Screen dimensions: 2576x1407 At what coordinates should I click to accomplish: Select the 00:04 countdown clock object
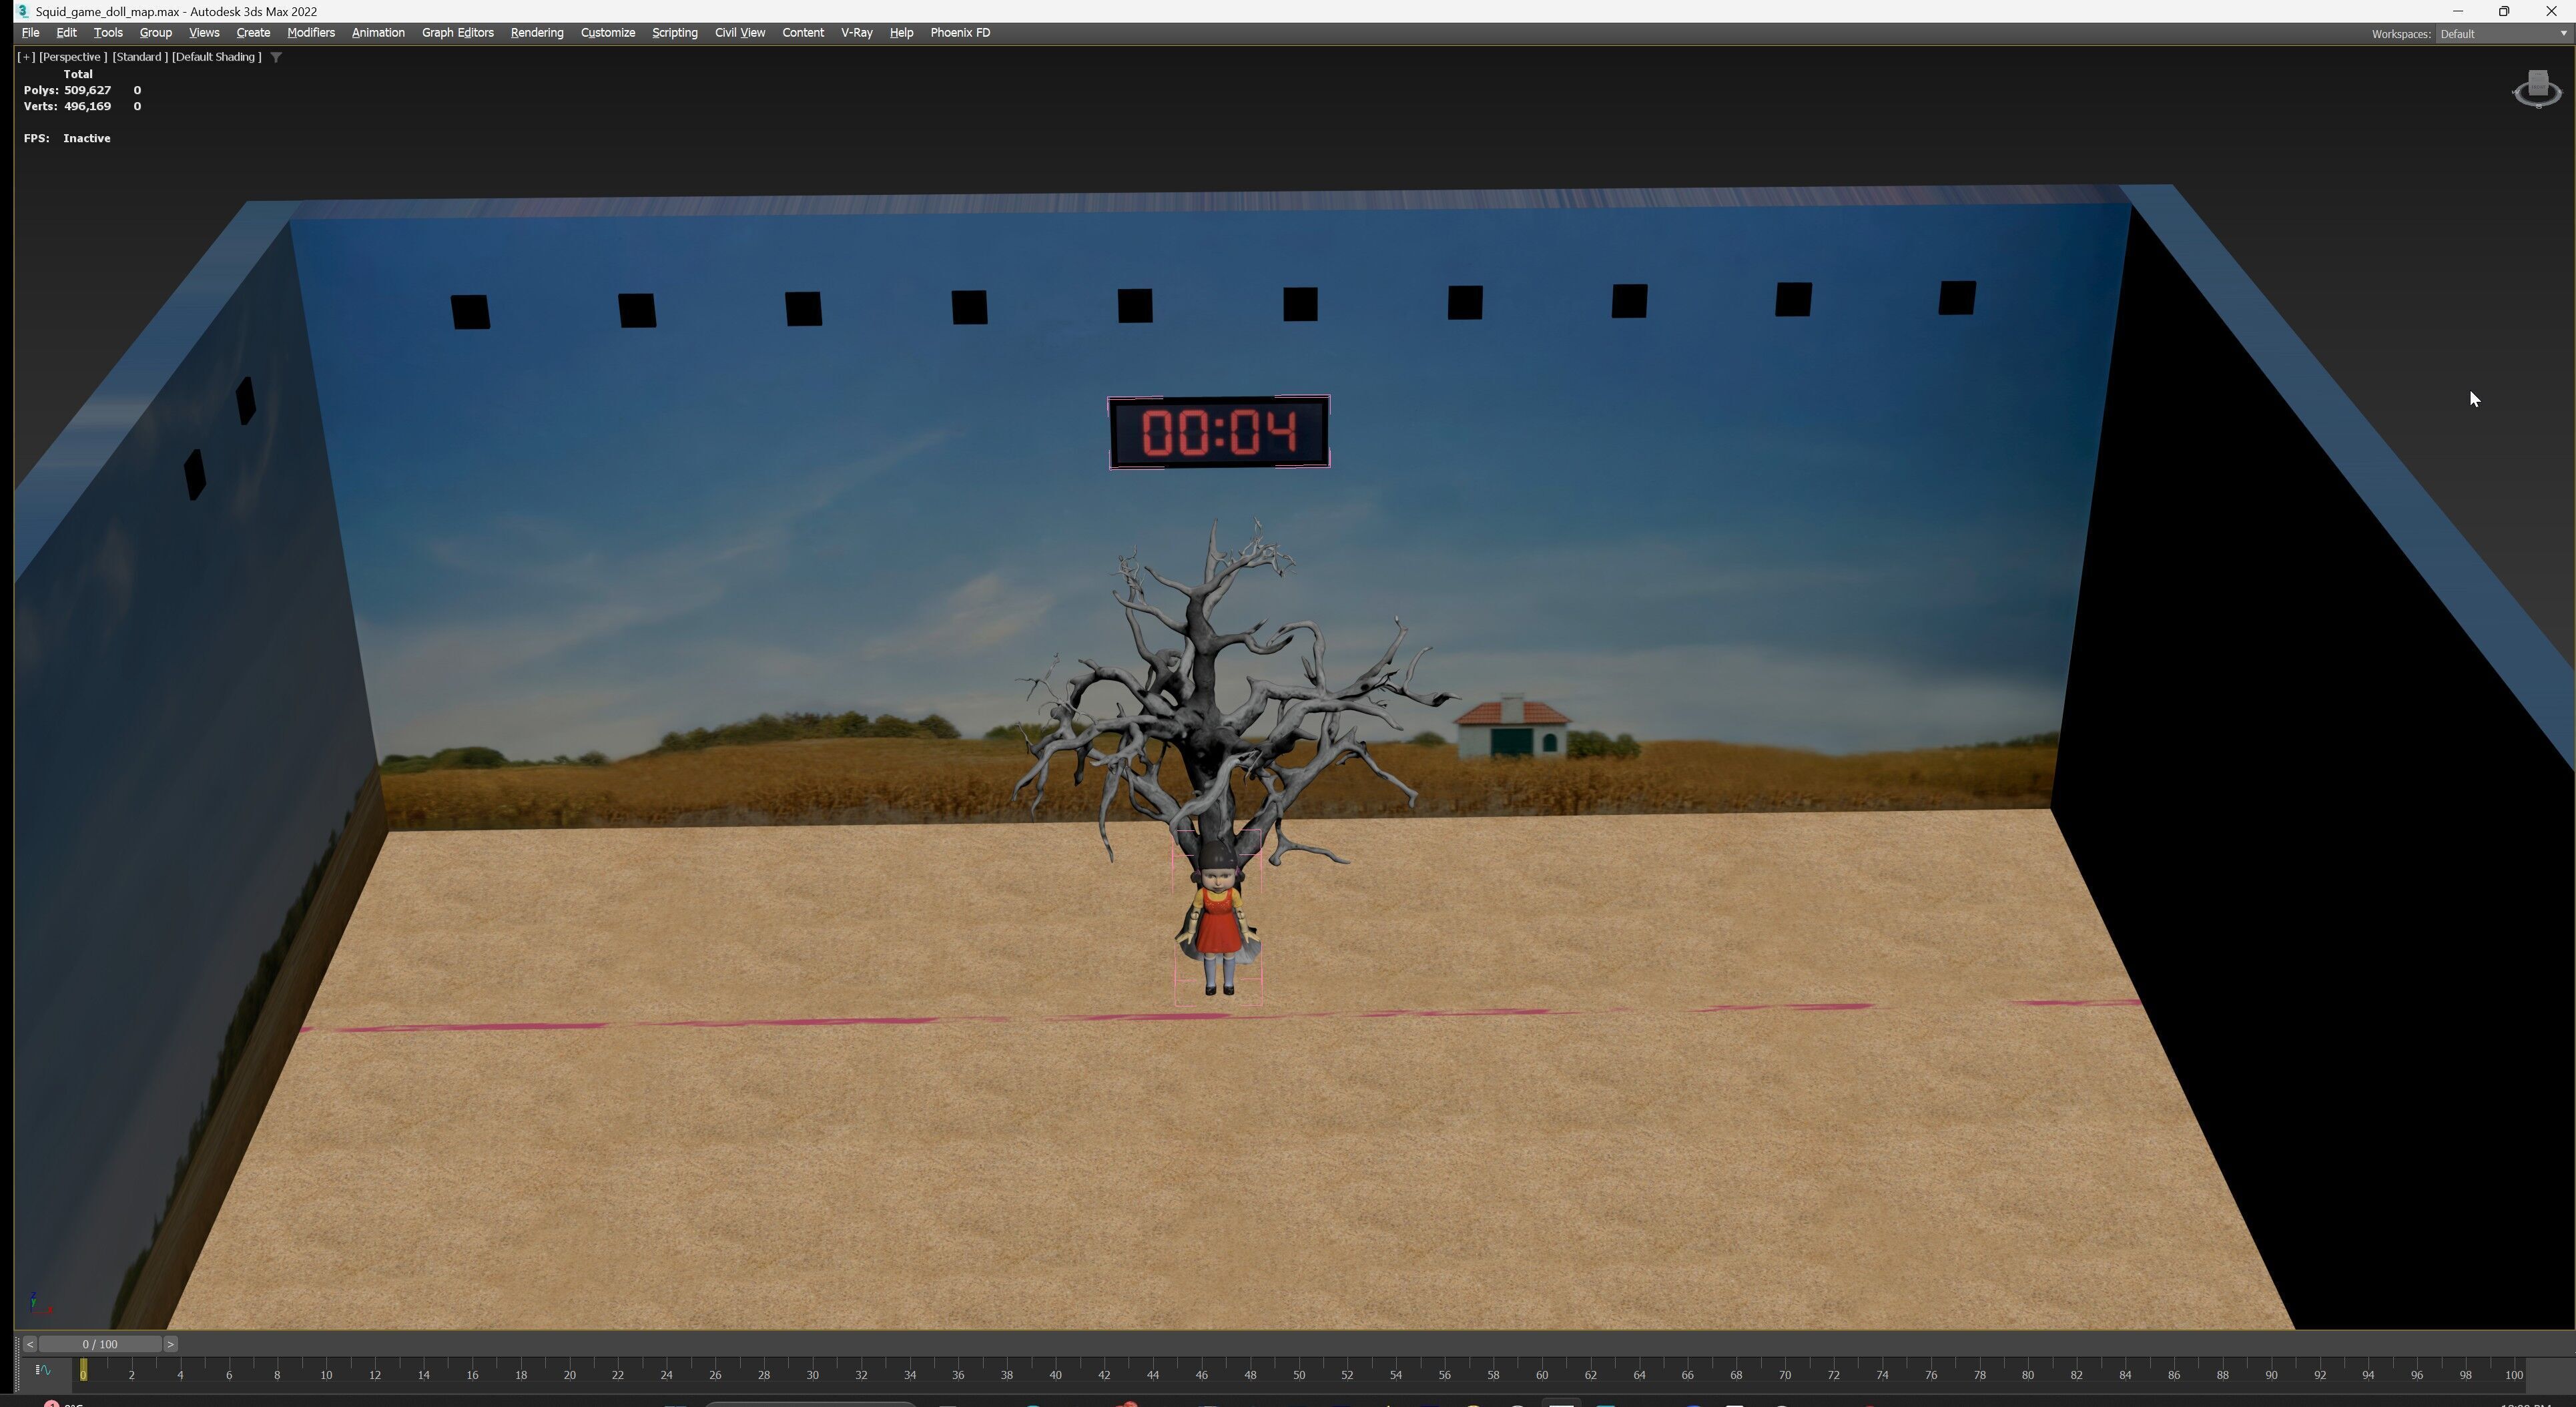coord(1218,432)
